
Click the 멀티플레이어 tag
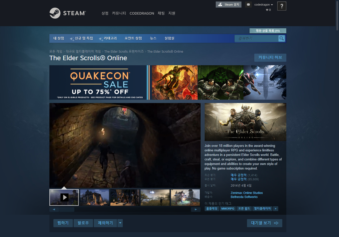point(262,209)
